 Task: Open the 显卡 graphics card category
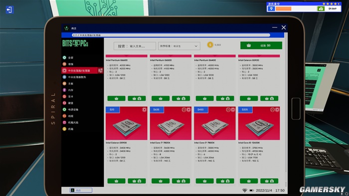pyautogui.click(x=68, y=96)
